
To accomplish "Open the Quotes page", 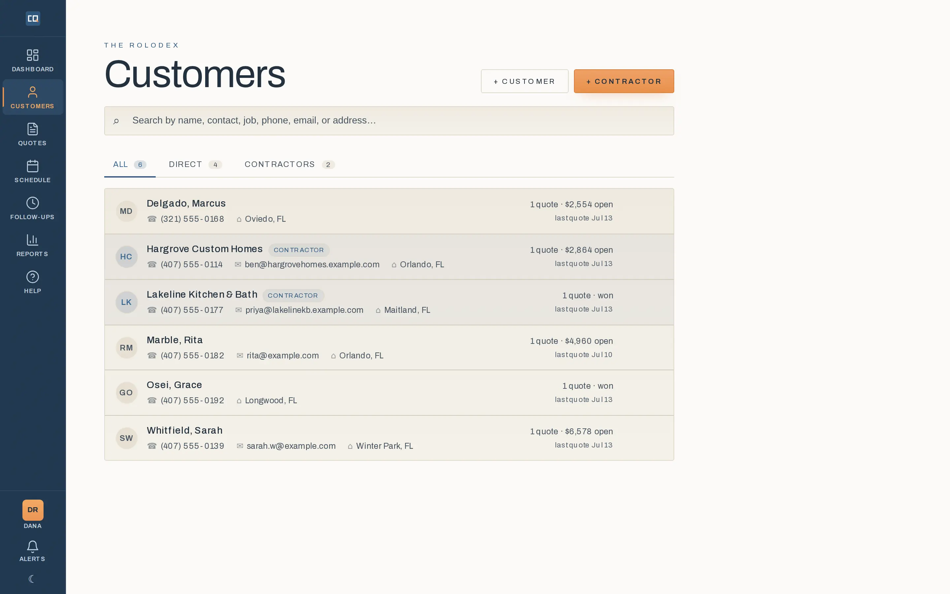I will click(33, 134).
